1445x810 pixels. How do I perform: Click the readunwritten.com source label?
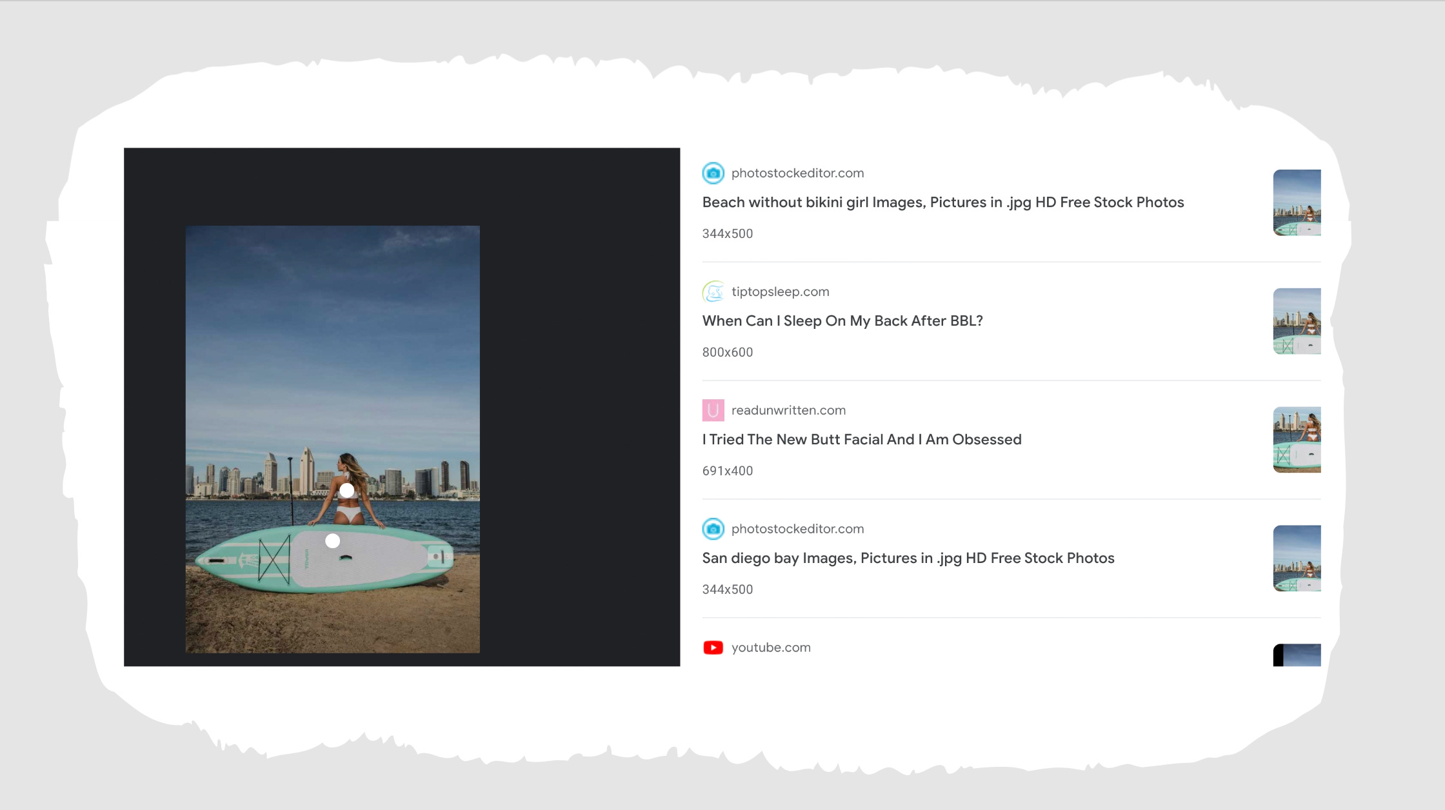788,410
